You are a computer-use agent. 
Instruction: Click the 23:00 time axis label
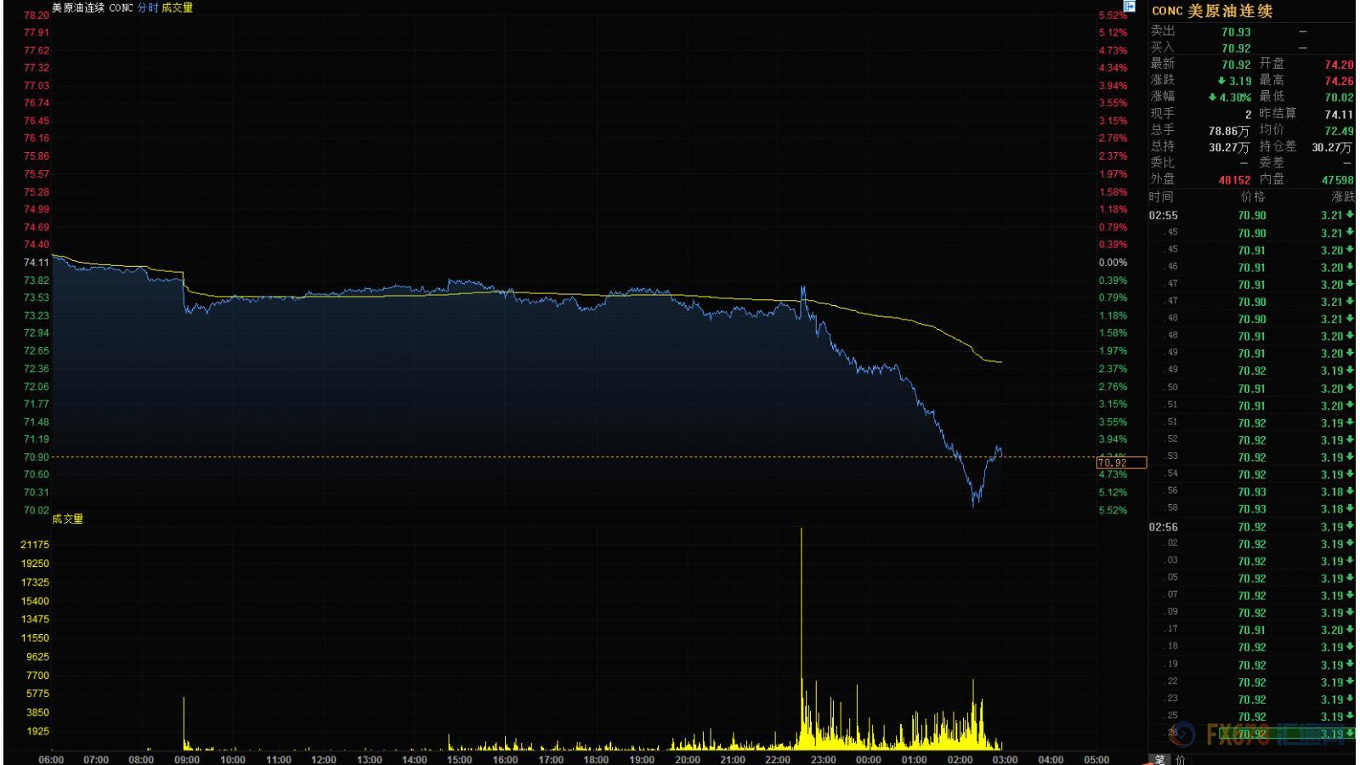(823, 759)
